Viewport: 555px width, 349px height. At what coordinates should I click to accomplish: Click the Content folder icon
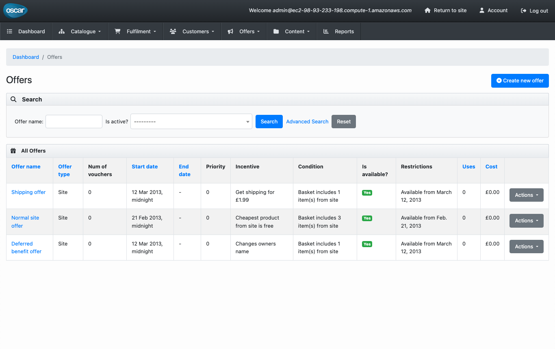coord(276,32)
